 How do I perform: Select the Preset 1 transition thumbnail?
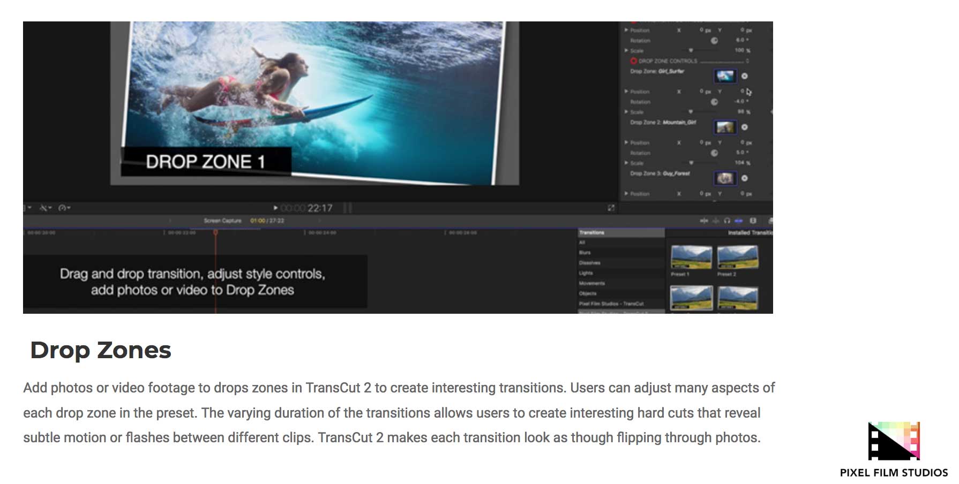tap(691, 257)
